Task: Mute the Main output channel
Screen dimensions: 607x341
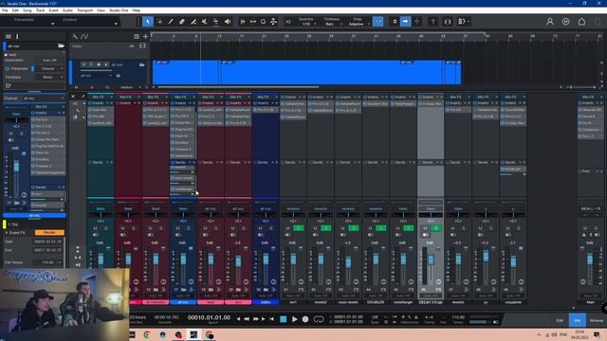Action: coord(585,228)
